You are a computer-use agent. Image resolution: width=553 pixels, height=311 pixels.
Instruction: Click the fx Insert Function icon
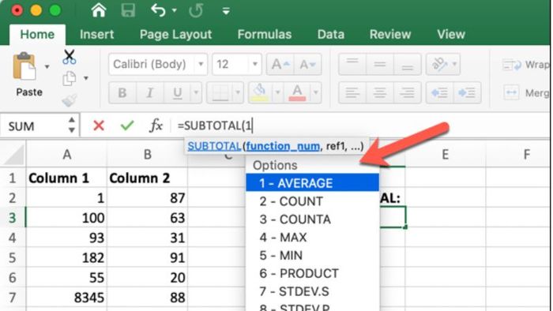[156, 126]
